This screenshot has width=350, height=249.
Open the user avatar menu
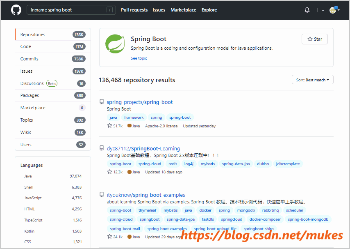[334, 10]
